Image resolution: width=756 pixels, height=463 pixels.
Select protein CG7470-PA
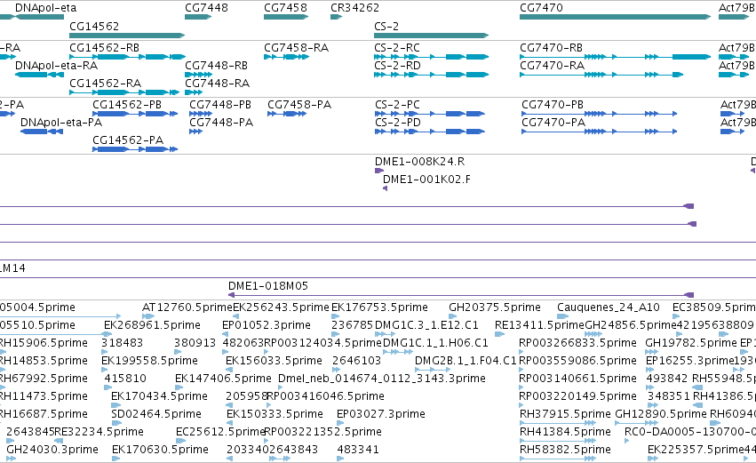600,132
